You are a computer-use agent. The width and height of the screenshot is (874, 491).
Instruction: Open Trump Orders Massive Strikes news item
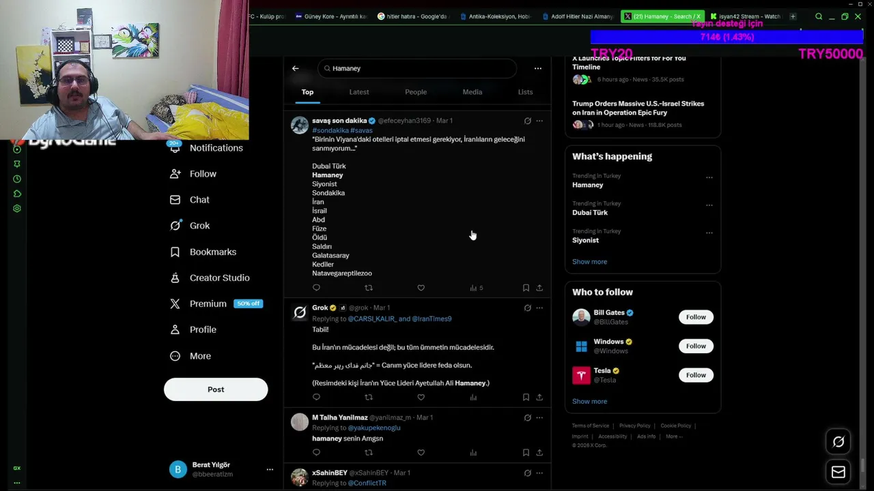[642, 114]
